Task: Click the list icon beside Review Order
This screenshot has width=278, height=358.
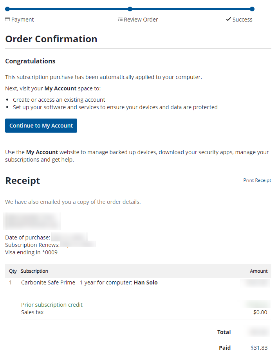Action: 120,20
